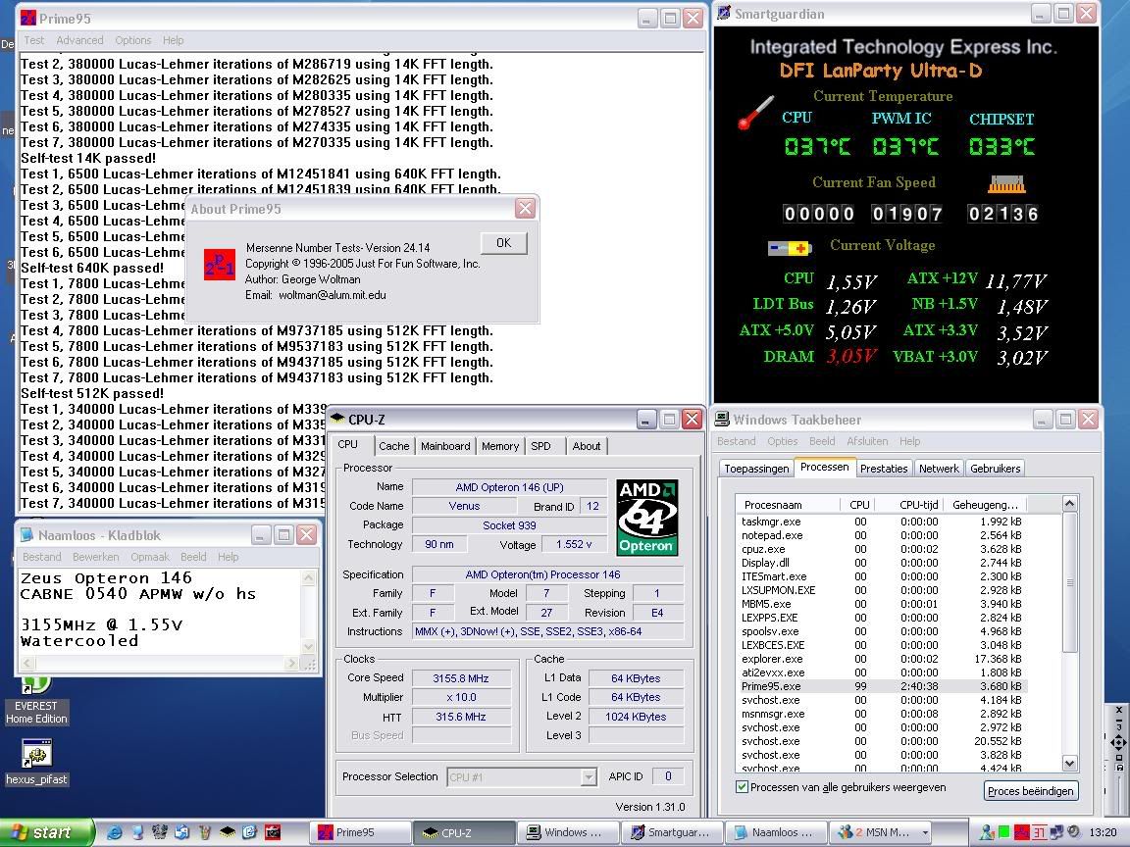Image resolution: width=1130 pixels, height=847 pixels.
Task: Click the AMD Opteron logo in CPU-Z
Action: [646, 518]
